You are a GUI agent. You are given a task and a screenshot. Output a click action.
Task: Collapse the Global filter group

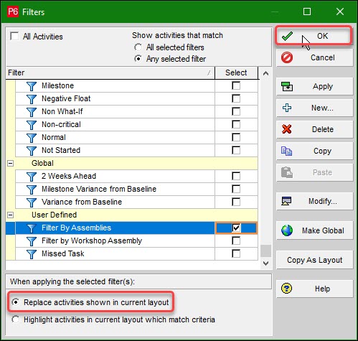click(x=11, y=164)
